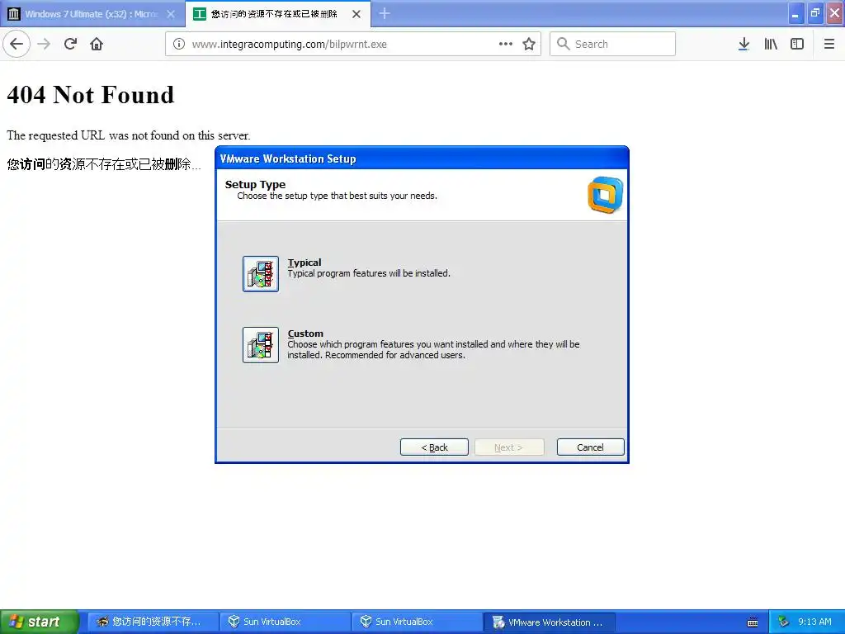Click the disabled Next button in setup
This screenshot has height=634, width=845.
pos(509,447)
